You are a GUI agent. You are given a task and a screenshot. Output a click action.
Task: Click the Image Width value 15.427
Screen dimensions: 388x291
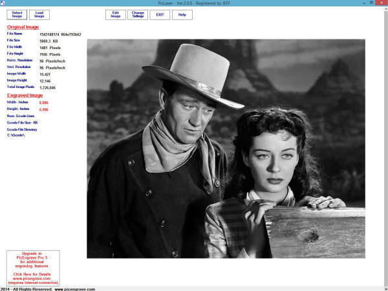click(x=45, y=74)
